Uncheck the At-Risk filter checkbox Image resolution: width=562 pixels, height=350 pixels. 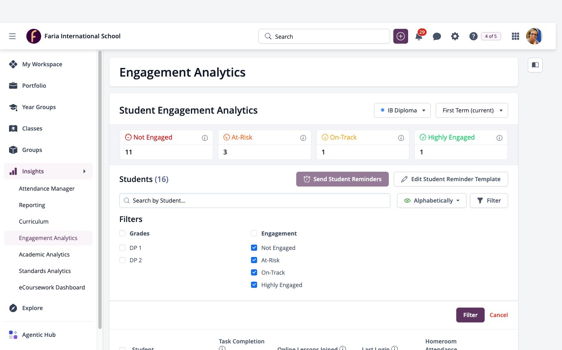[254, 260]
